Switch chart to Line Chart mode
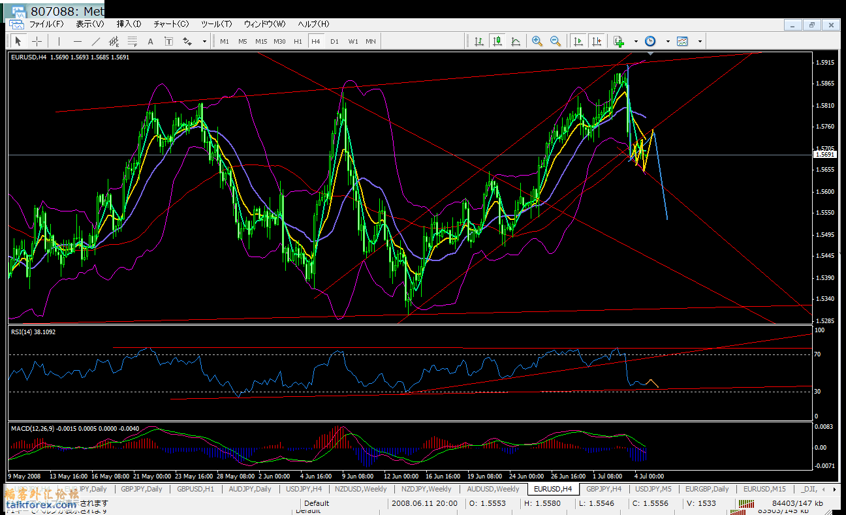 516,41
